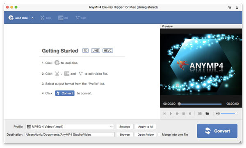Enable Merge into one file checkbox

pyautogui.click(x=159, y=135)
